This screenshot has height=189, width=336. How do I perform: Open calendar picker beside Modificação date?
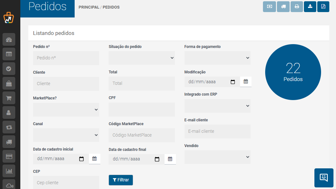245,82
